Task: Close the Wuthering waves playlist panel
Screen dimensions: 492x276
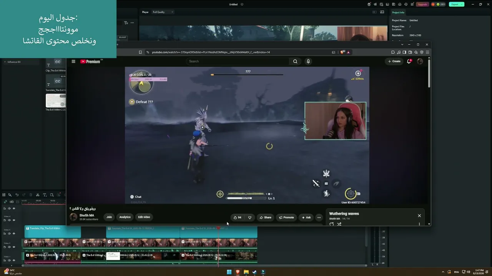Action: click(x=419, y=216)
